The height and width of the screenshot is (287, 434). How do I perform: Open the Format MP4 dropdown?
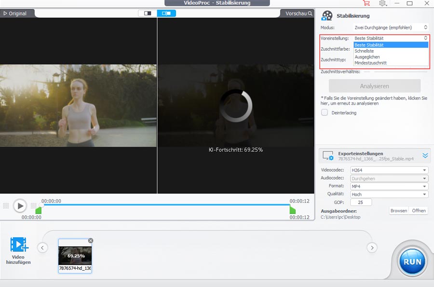pyautogui.click(x=389, y=186)
